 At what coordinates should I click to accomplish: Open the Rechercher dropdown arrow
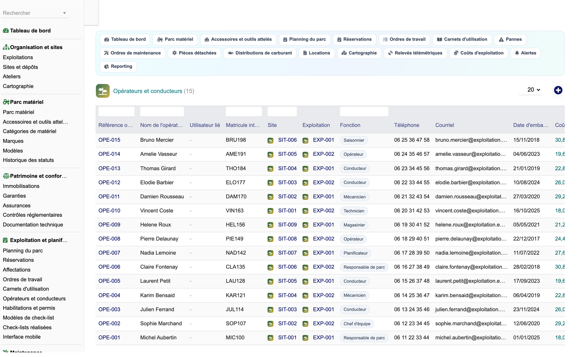tap(64, 13)
